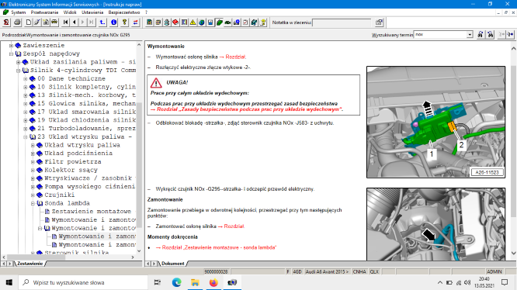Click the printer icon in the toolbar
This screenshot has height=290, width=517.
17,22
